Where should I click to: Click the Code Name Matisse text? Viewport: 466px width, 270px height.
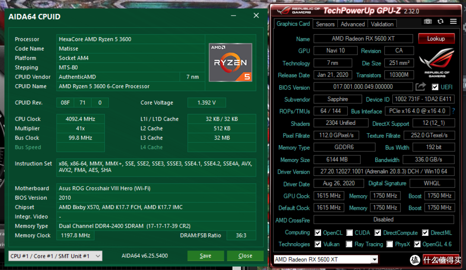pos(68,48)
